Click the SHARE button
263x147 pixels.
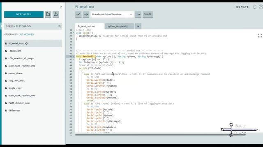[148, 14]
